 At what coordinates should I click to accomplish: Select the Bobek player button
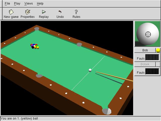145,64
